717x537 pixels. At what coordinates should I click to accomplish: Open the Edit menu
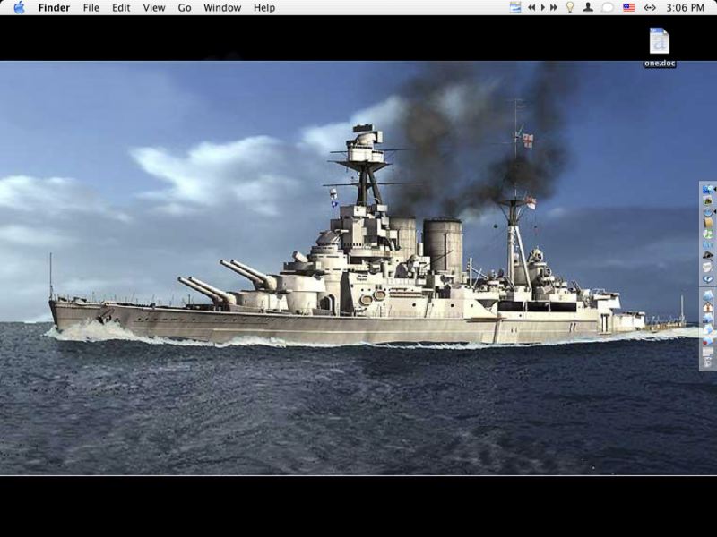pyautogui.click(x=121, y=7)
